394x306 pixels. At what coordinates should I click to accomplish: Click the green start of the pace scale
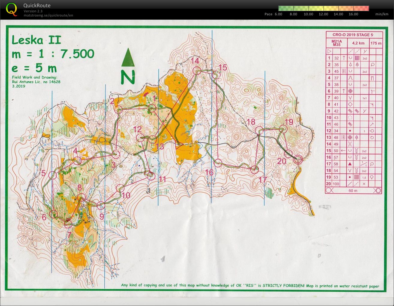tap(280, 8)
